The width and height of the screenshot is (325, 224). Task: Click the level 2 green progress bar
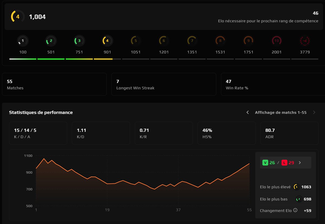tap(51, 59)
